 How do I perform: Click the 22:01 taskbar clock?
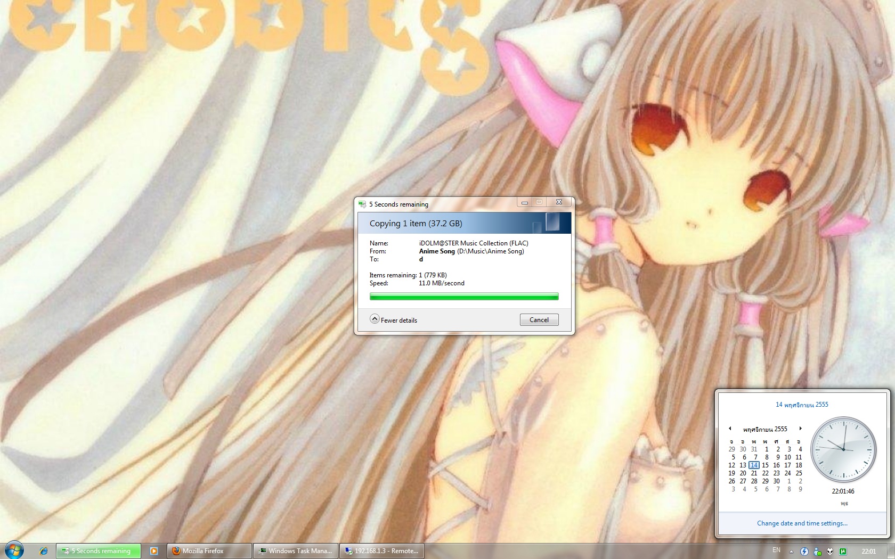click(x=869, y=552)
